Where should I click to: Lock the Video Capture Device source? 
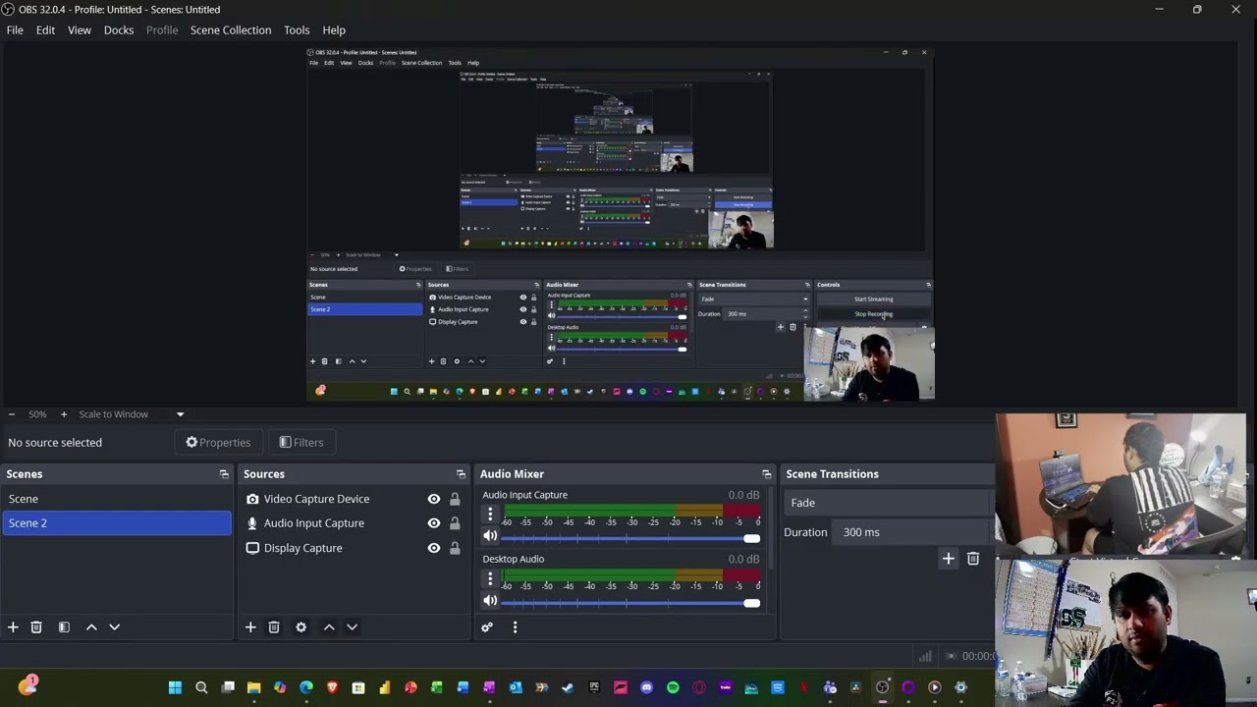(455, 499)
